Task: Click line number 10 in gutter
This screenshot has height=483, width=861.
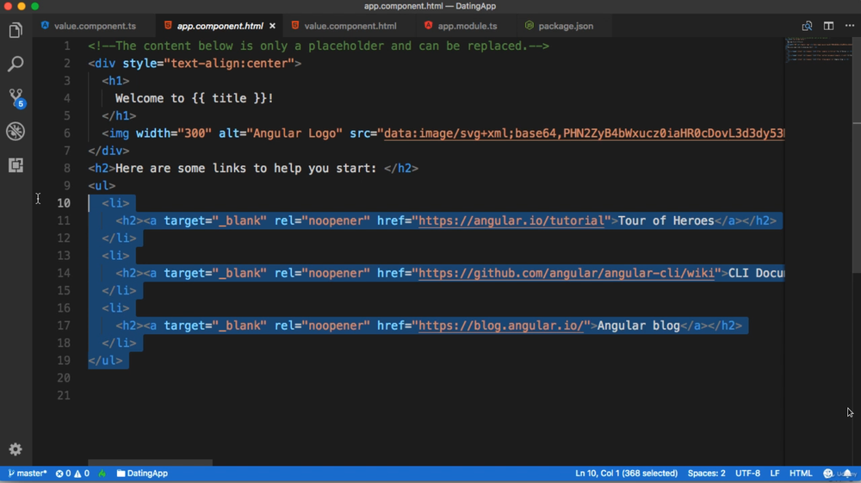Action: click(x=64, y=203)
